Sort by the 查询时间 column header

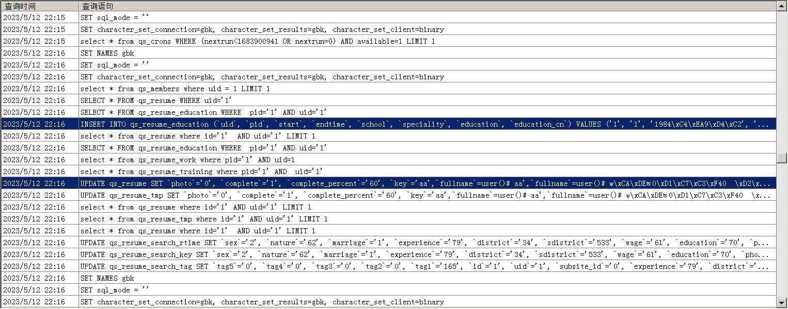(39, 6)
